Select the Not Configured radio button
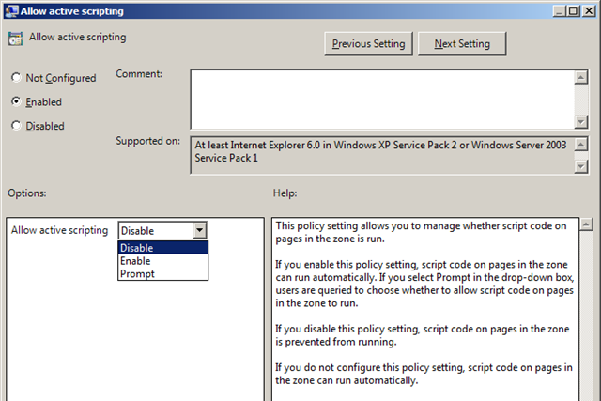Screen dimensions: 601x401 (x=17, y=78)
